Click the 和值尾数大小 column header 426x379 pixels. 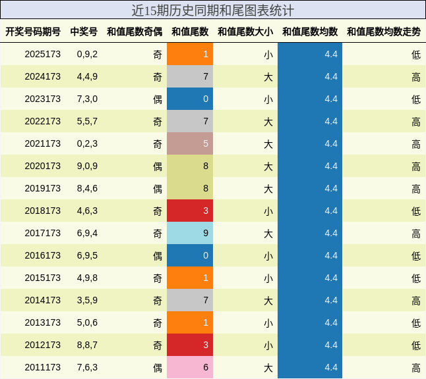[x=245, y=32]
